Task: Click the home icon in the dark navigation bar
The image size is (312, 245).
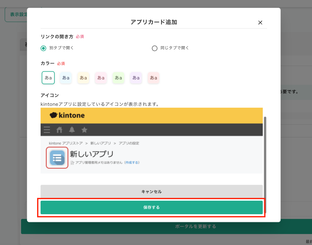Action: click(x=59, y=130)
